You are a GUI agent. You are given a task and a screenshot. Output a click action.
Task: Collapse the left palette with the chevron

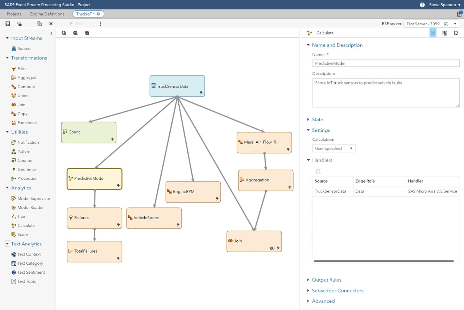[51, 33]
